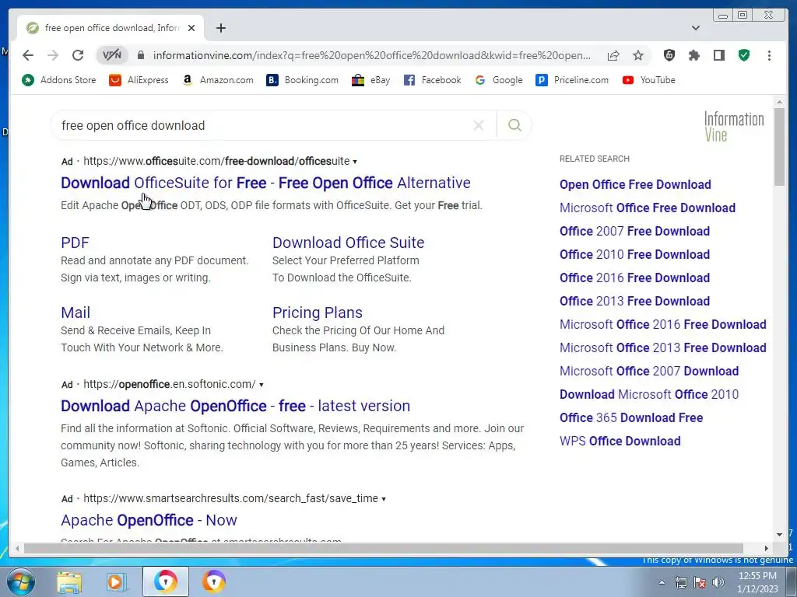Open Download Apache OpenOffice free link

pyautogui.click(x=235, y=406)
